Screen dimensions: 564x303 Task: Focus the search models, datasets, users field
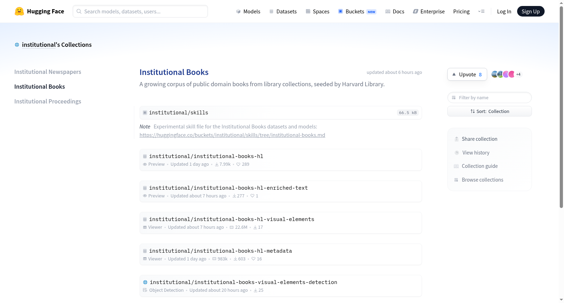tap(140, 11)
